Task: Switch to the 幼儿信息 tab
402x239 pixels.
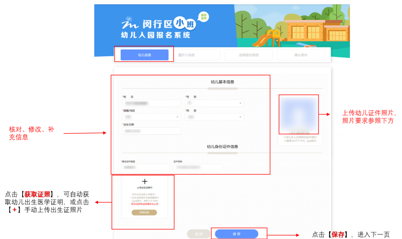Action: pyautogui.click(x=144, y=55)
